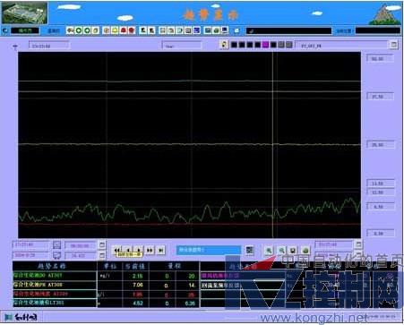
Task: Click the zoom-out magnifier below the chart
Action: 281,251
